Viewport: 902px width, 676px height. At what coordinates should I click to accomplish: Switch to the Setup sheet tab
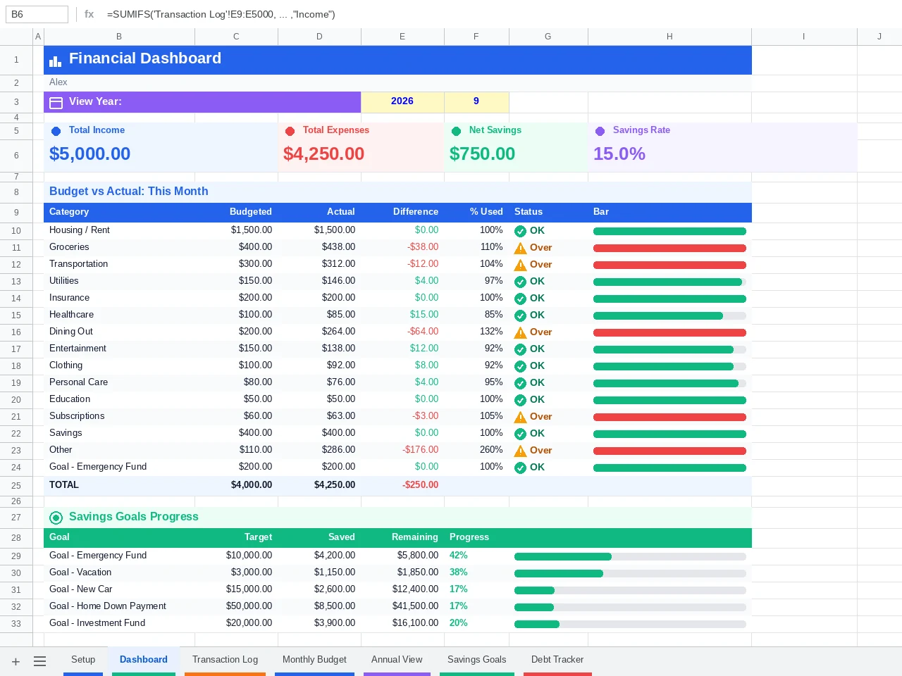tap(83, 660)
